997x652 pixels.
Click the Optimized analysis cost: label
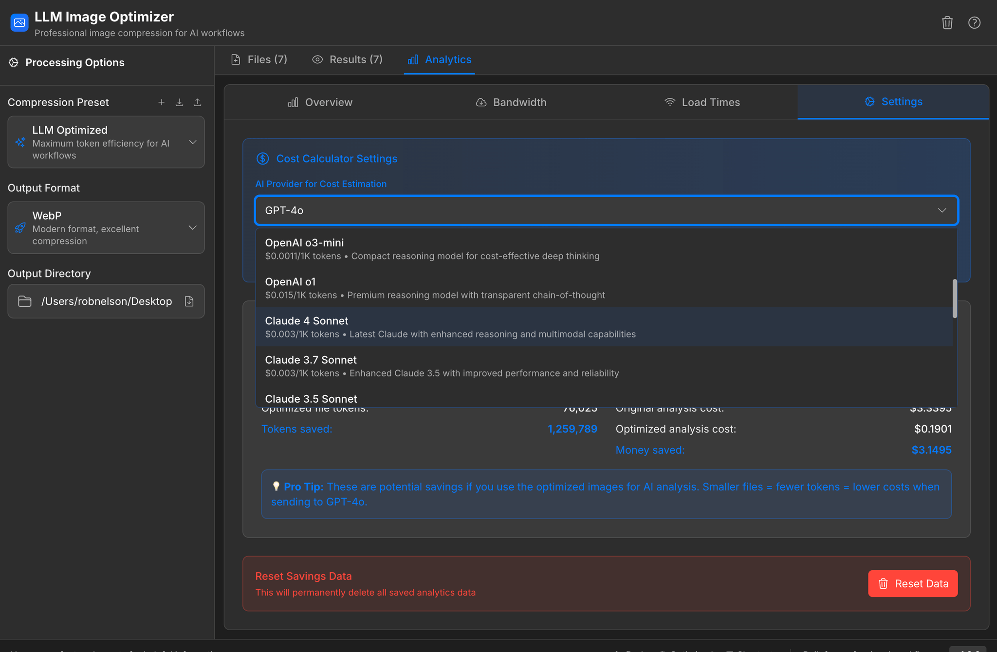[676, 429]
